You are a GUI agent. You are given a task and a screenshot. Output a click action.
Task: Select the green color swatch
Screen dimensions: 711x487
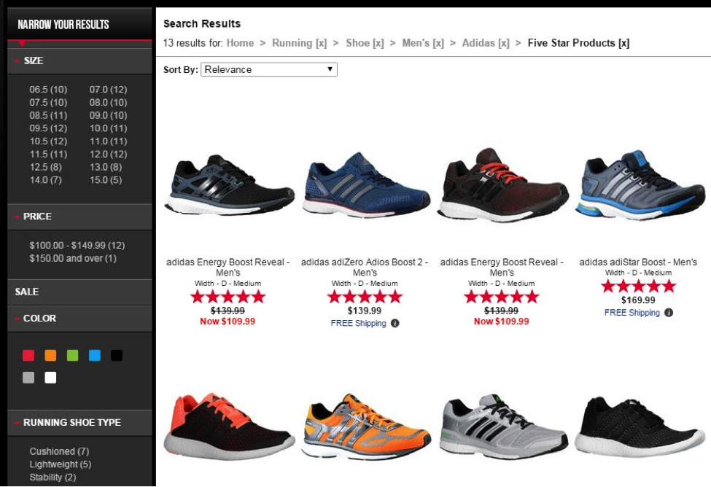(x=72, y=356)
